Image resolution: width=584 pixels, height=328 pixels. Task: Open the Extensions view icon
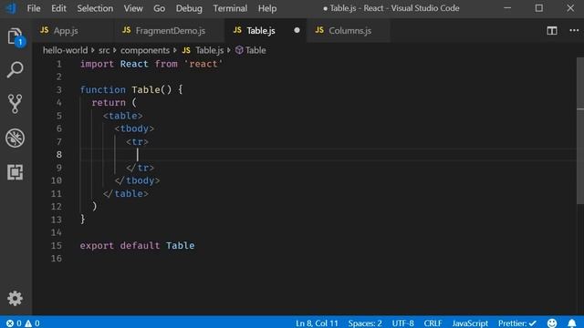coord(15,172)
